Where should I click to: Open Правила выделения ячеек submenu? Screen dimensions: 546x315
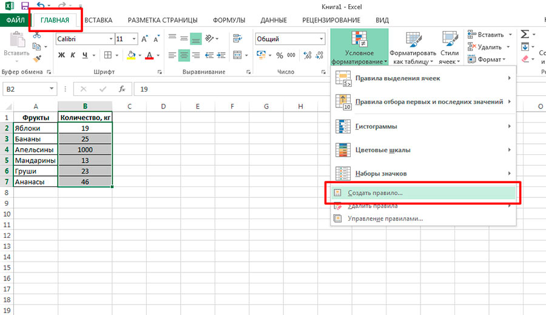tap(423, 78)
